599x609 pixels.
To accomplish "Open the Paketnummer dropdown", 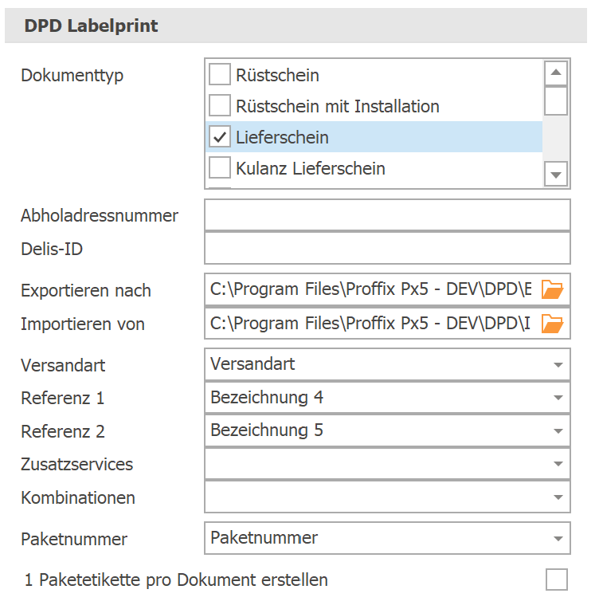I will coord(558,538).
